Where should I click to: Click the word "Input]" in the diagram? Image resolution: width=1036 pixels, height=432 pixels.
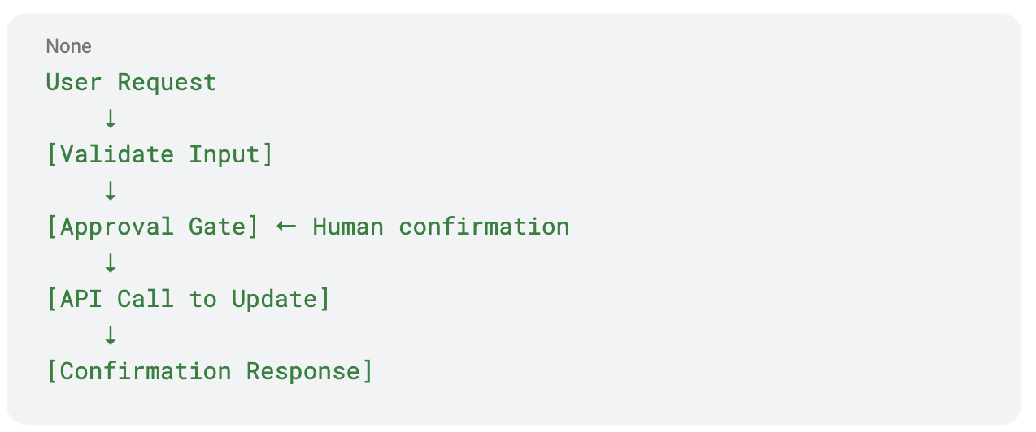pos(232,154)
